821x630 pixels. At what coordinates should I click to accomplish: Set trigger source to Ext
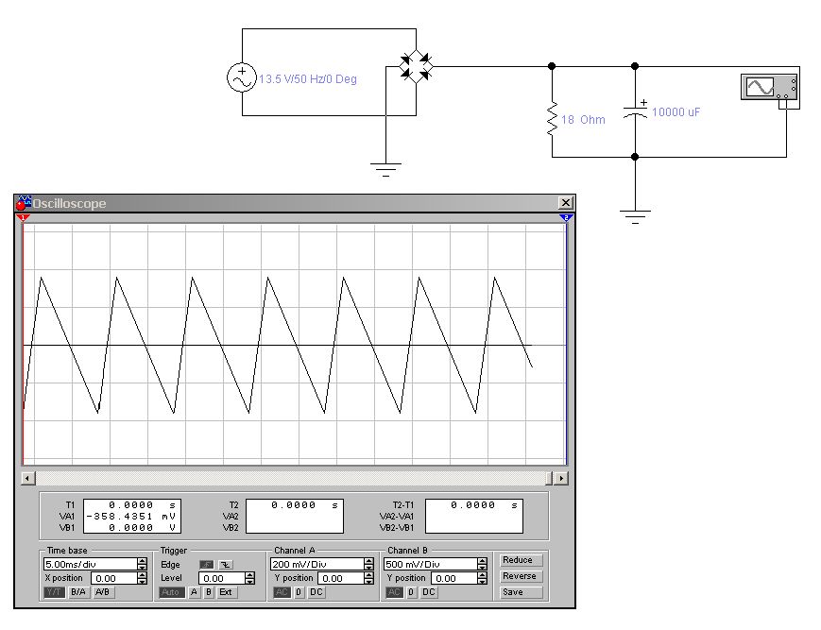[x=226, y=592]
